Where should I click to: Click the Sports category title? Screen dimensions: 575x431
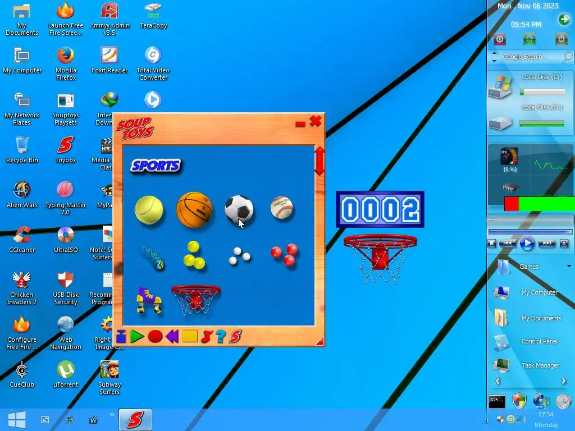156,166
